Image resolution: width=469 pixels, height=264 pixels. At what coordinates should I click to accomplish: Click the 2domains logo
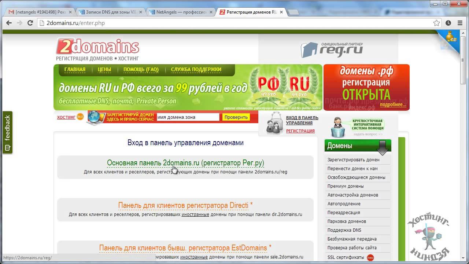pyautogui.click(x=98, y=49)
